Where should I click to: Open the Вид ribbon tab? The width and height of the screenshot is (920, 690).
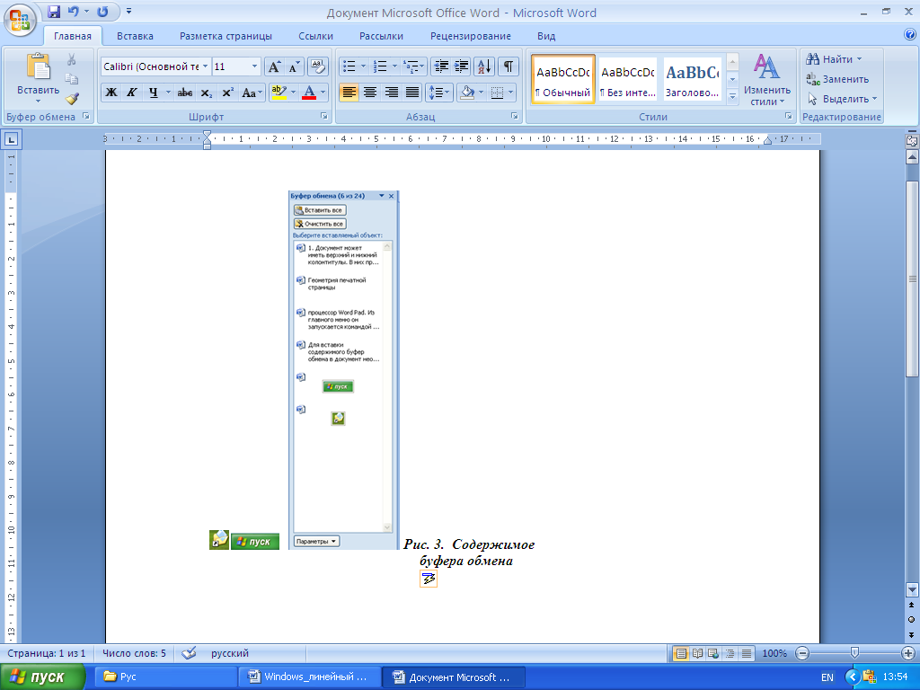(546, 36)
